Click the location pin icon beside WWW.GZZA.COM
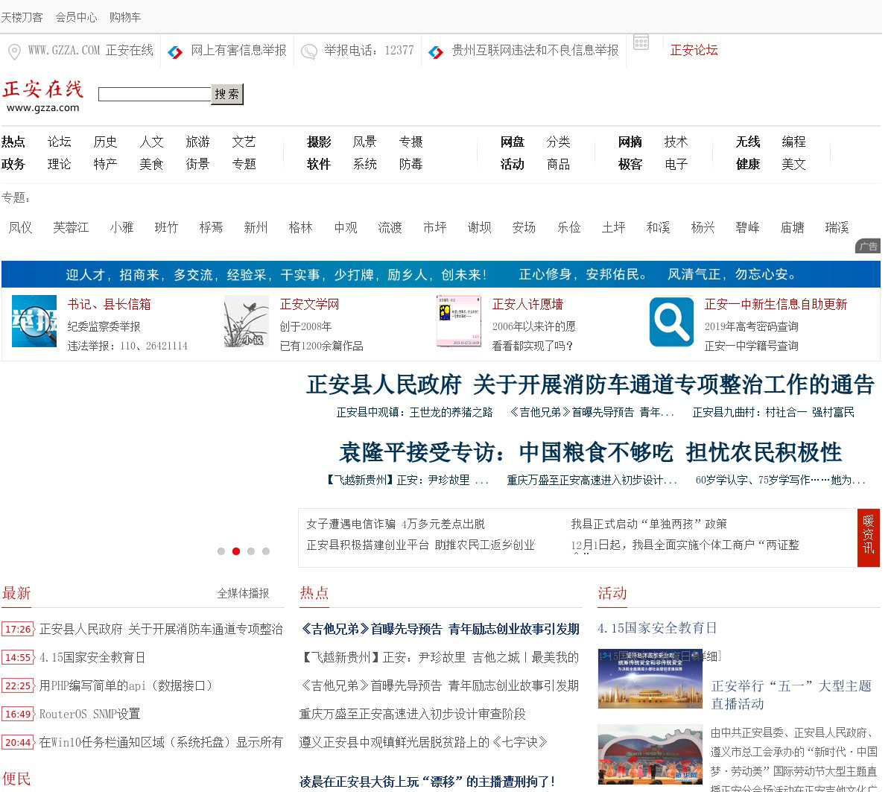This screenshot has width=894, height=792. tap(14, 51)
